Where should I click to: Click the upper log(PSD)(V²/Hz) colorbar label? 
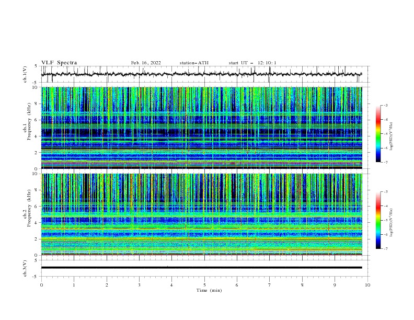click(x=392, y=136)
